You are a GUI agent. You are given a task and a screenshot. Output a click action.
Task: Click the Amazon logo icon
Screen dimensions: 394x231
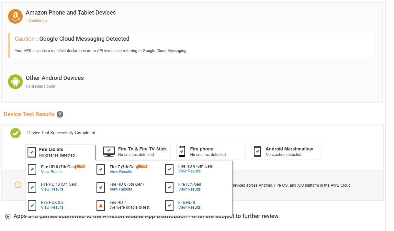click(x=15, y=16)
